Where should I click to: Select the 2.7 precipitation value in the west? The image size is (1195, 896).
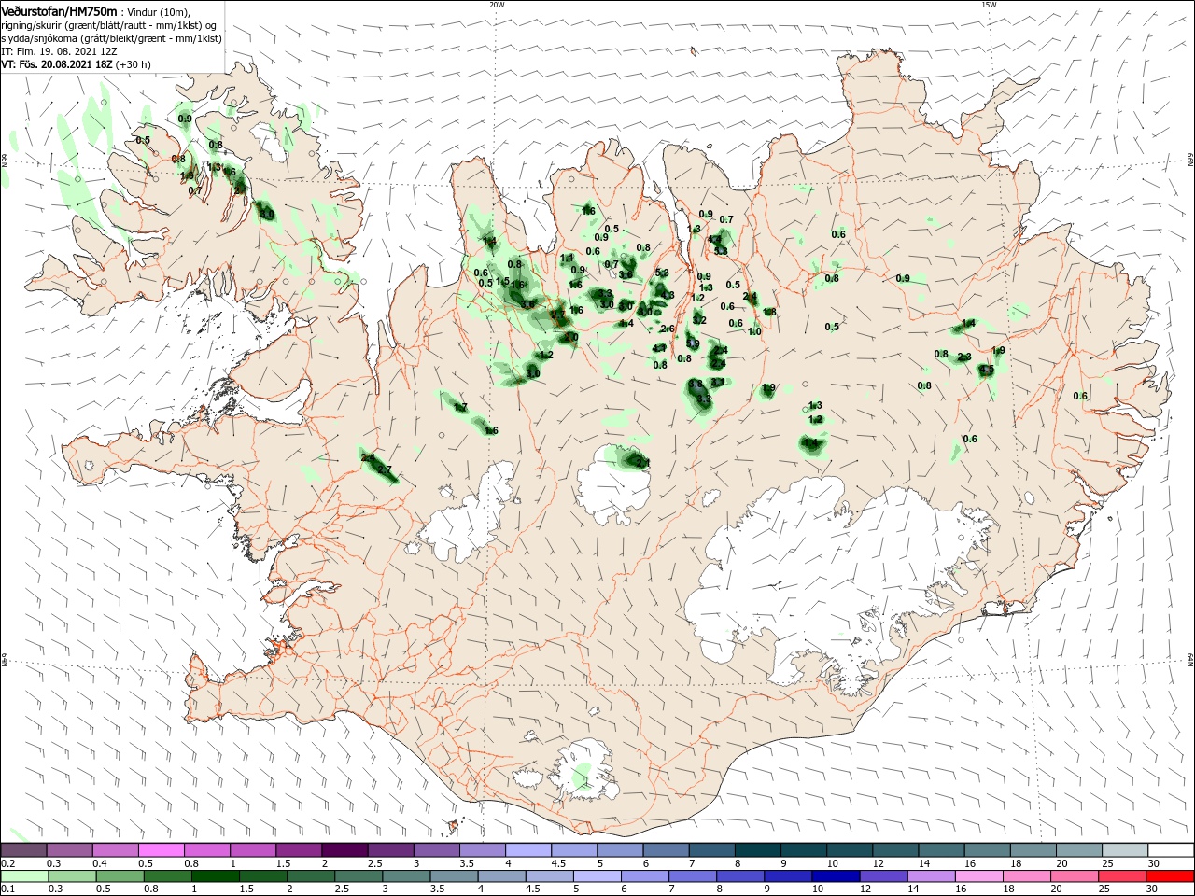pyautogui.click(x=384, y=469)
